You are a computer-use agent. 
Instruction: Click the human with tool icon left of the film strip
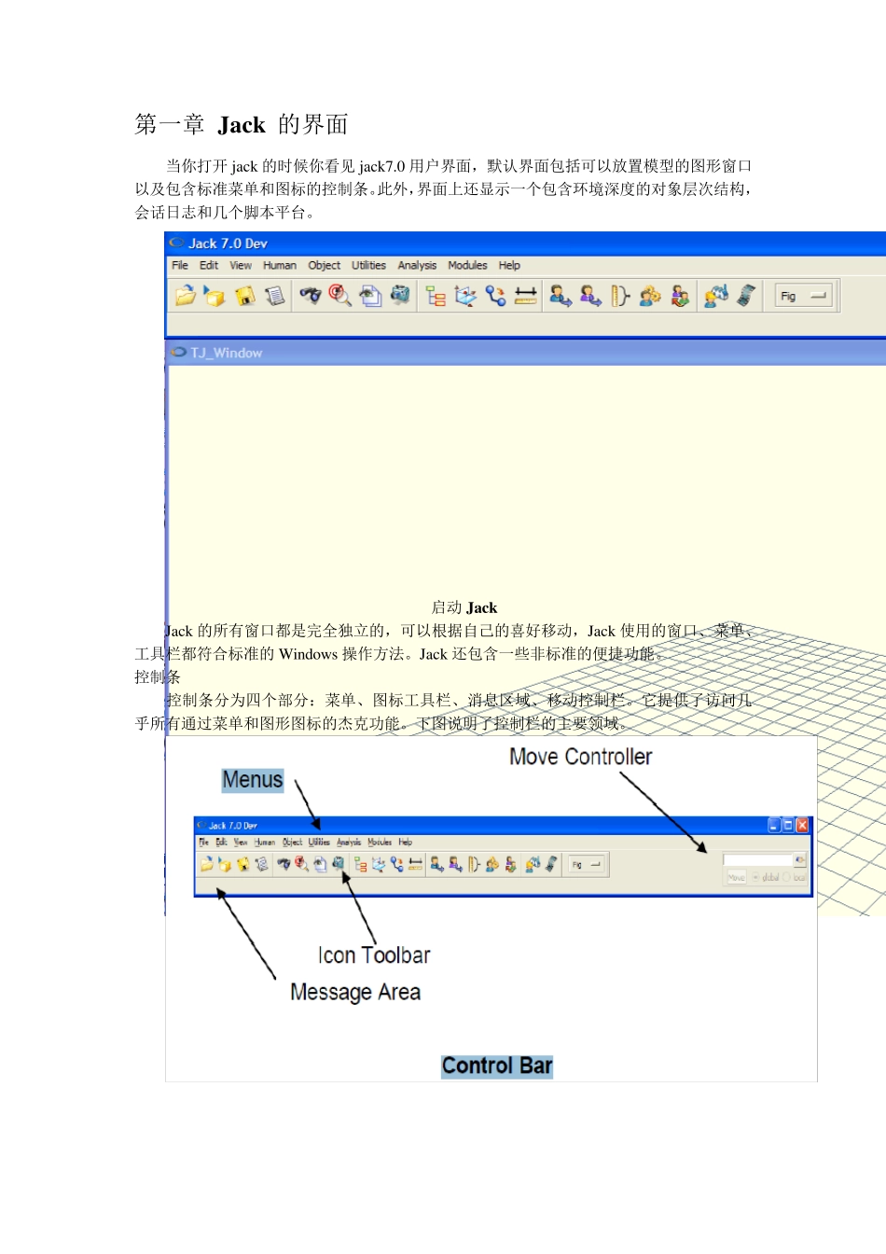(x=715, y=296)
